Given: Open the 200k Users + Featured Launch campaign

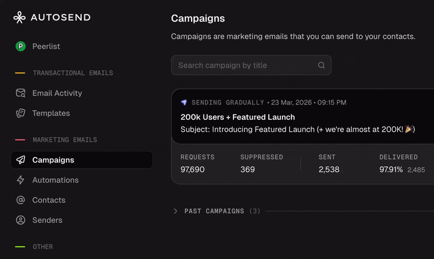Looking at the screenshot, I should (238, 117).
